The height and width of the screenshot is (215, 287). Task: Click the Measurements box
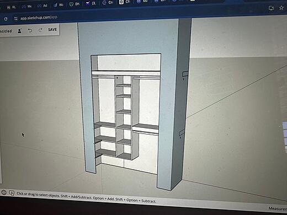[278, 208]
